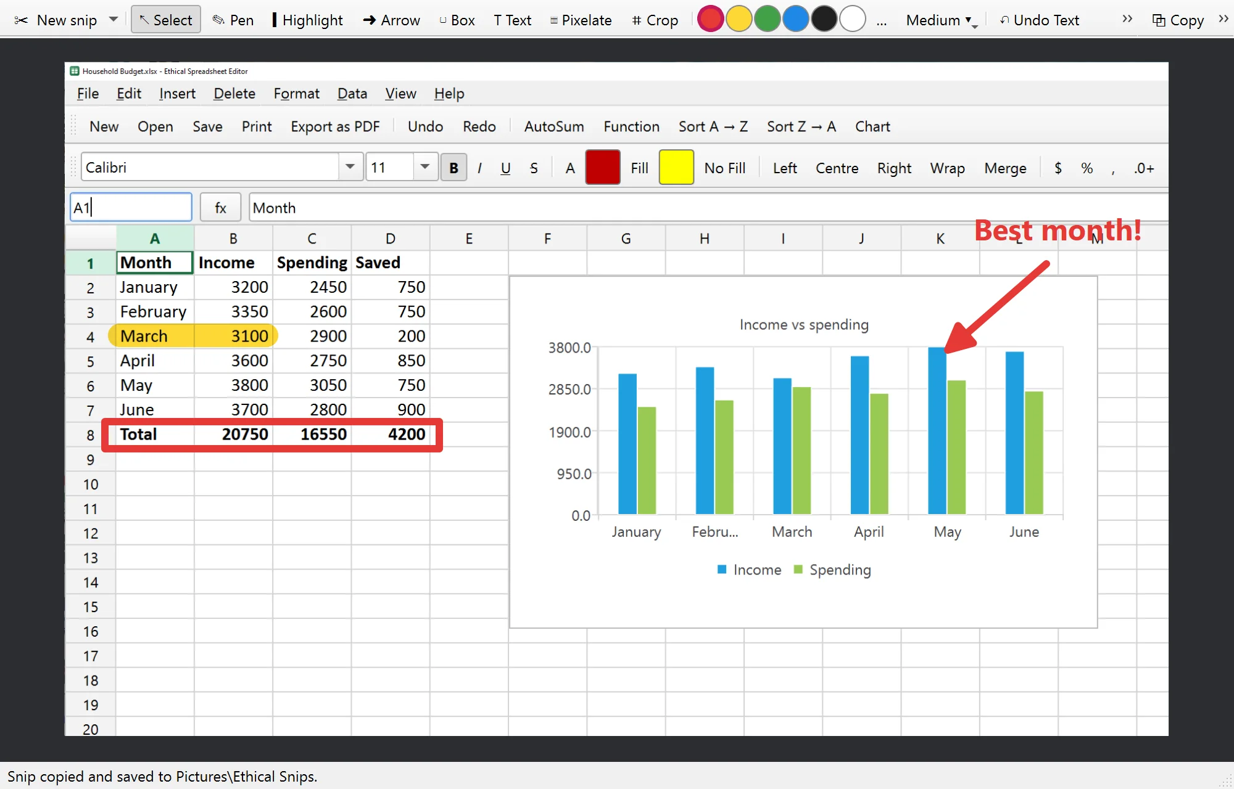Copy the snip to clipboard
This screenshot has width=1234, height=789.
pos(1178,20)
